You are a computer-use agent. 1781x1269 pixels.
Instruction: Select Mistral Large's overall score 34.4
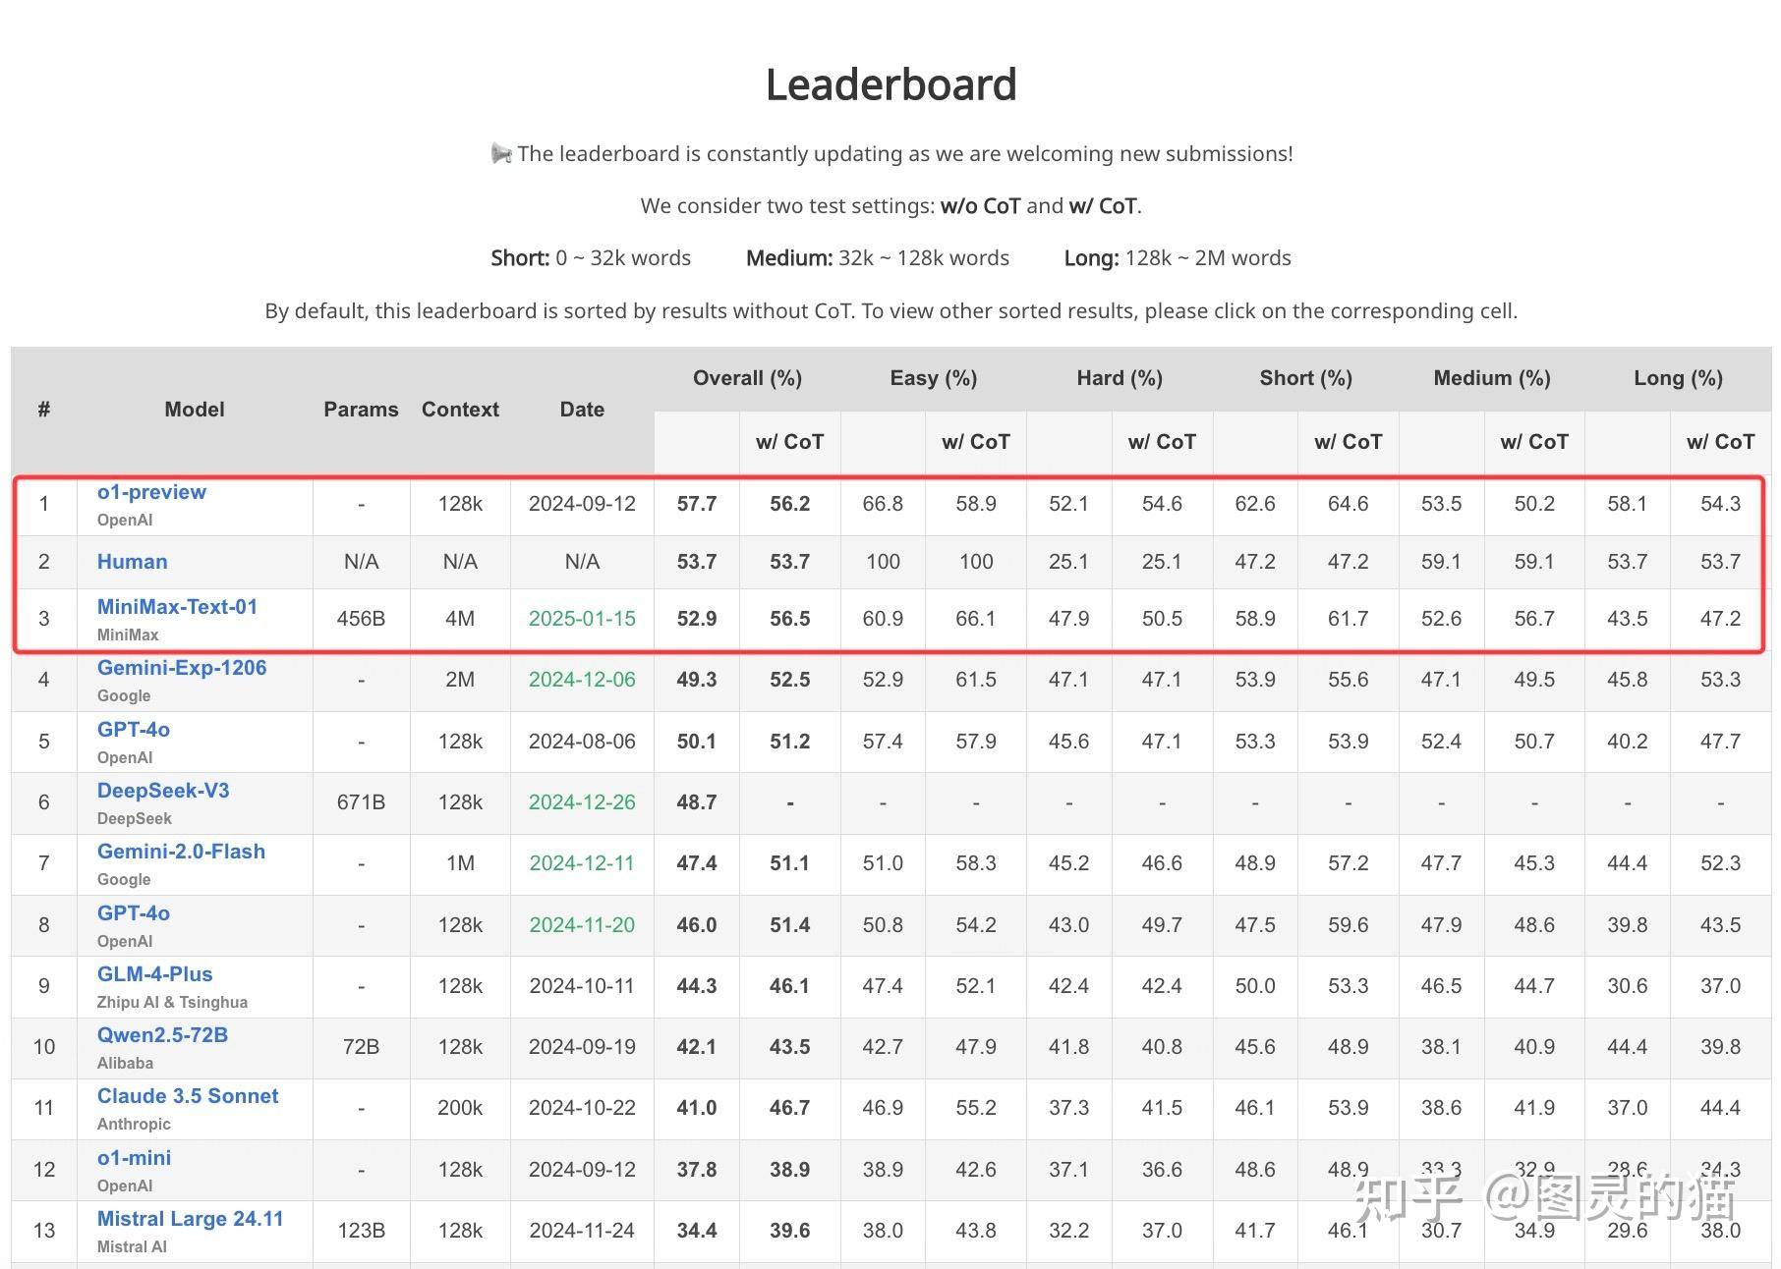[697, 1231]
